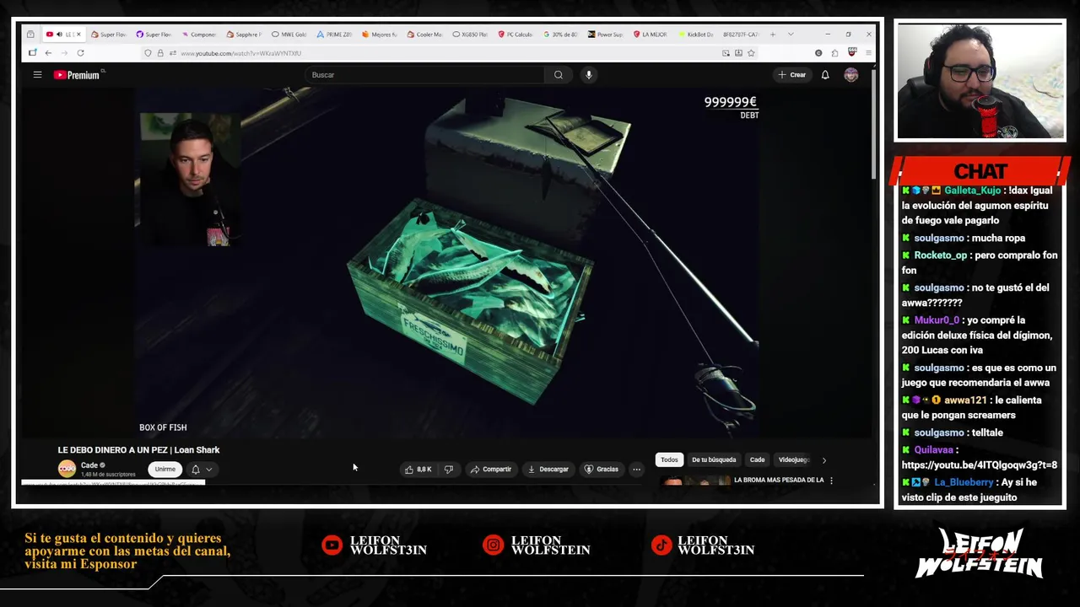Image resolution: width=1080 pixels, height=607 pixels.
Task: Dislike the video with thumbs down
Action: pos(449,470)
